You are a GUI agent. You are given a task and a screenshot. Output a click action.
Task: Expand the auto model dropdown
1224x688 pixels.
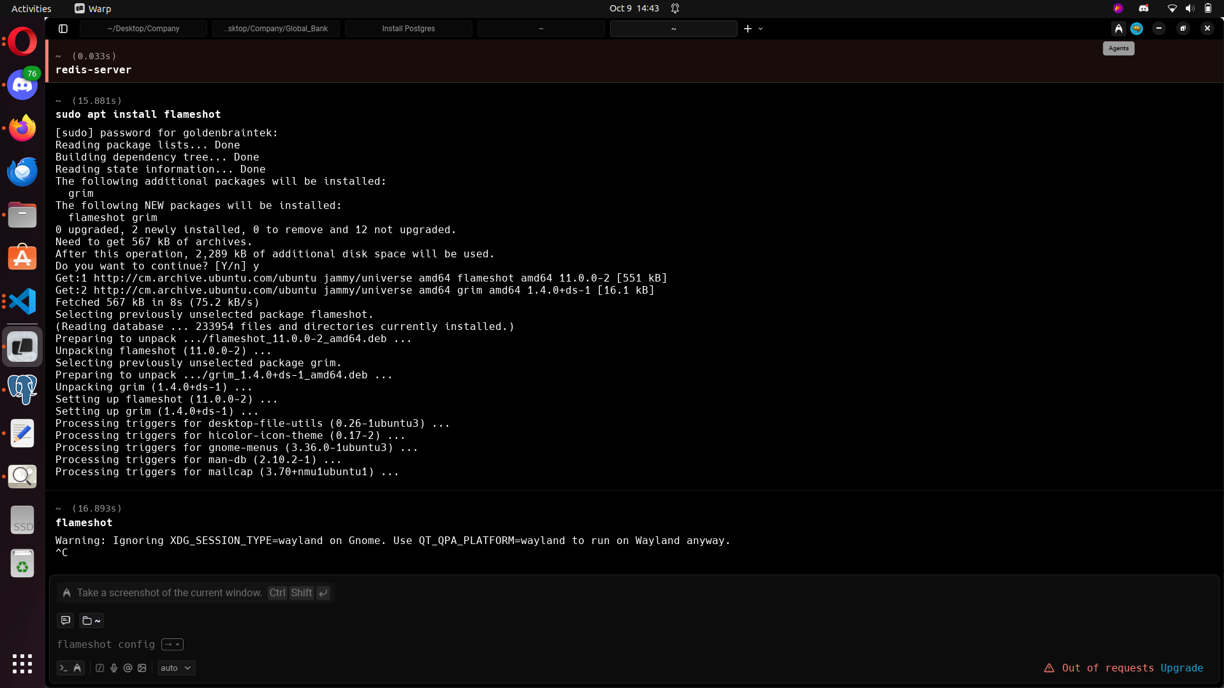tap(176, 668)
